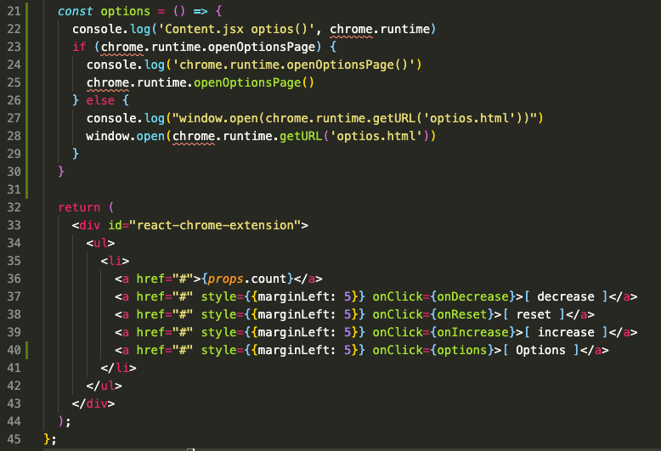
Task: Click 'style' attribute on line 39
Action: pyautogui.click(x=218, y=332)
